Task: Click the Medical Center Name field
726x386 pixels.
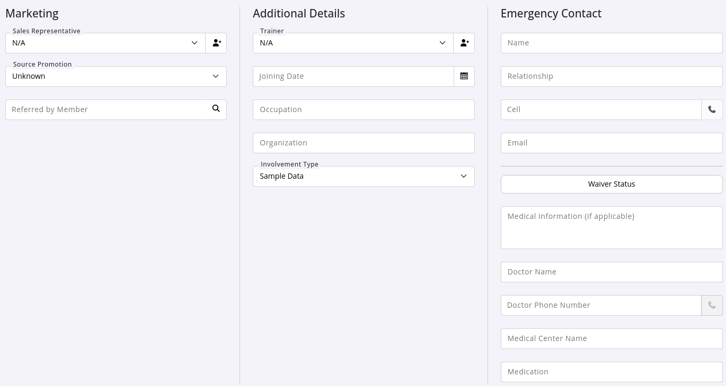Action: (612, 338)
